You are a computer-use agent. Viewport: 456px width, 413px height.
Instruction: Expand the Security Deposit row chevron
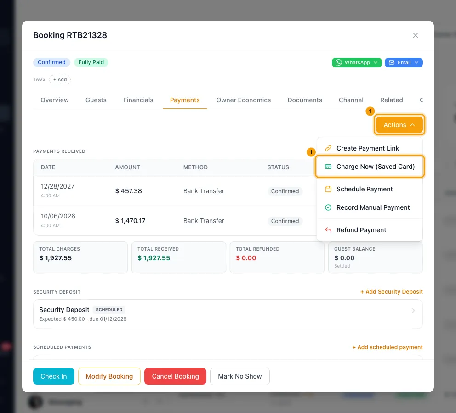413,311
